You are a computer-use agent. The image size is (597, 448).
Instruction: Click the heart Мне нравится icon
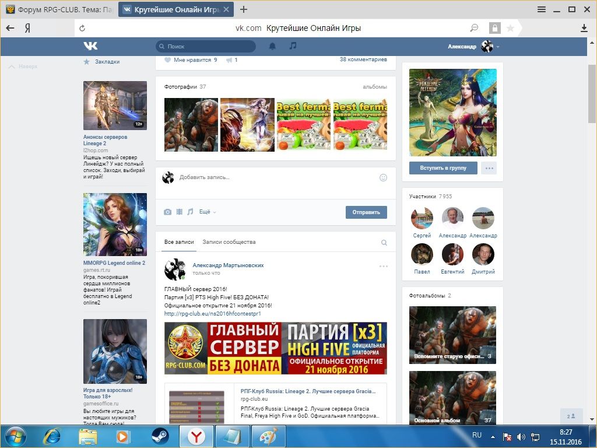tap(167, 60)
